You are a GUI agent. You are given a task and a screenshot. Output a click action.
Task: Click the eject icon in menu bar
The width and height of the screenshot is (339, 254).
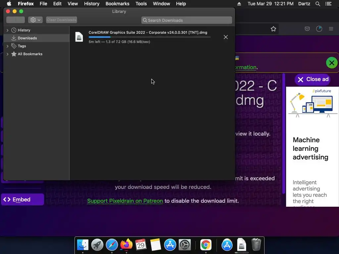point(239,4)
